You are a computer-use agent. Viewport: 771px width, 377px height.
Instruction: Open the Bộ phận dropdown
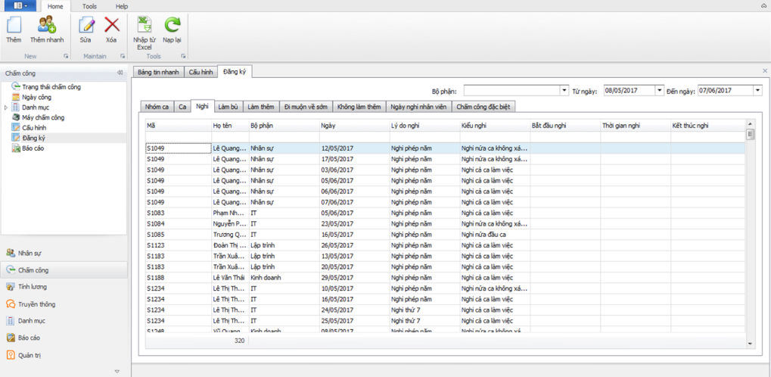(x=564, y=91)
